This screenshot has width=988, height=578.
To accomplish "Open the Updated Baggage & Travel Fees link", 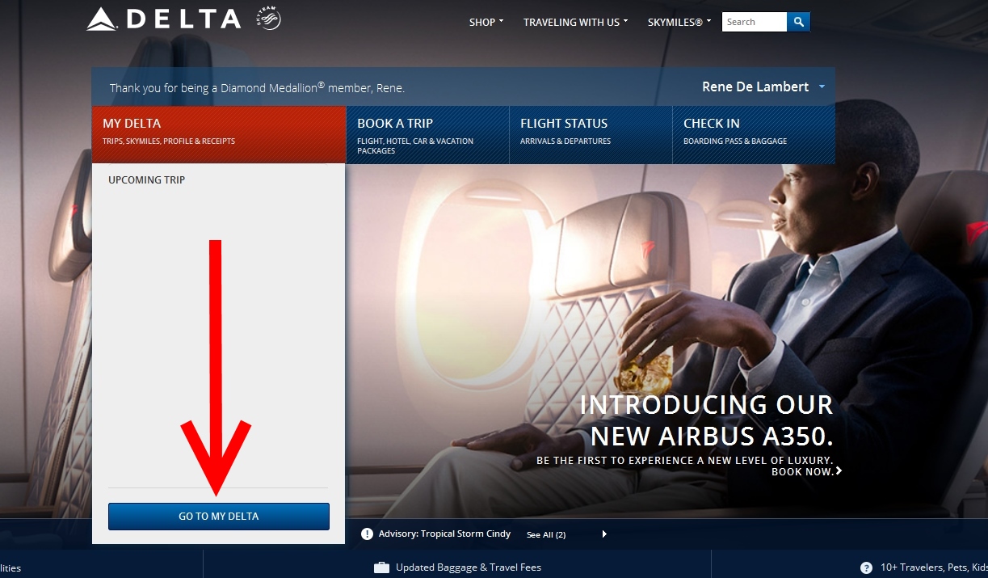I will [x=469, y=567].
